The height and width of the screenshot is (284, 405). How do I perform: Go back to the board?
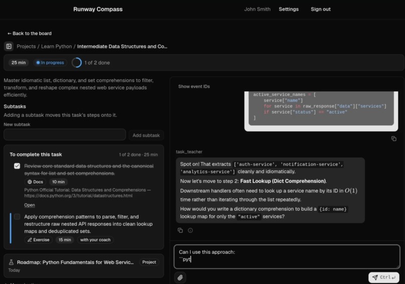(x=30, y=33)
